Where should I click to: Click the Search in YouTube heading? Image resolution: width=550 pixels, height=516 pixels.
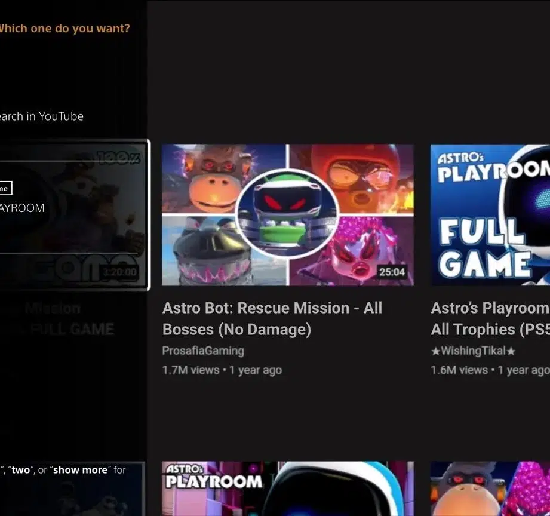(x=41, y=116)
